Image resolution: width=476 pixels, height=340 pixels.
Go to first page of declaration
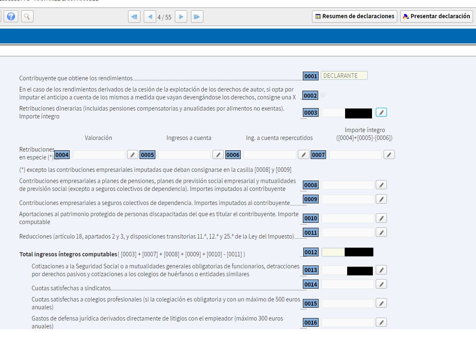(x=134, y=17)
